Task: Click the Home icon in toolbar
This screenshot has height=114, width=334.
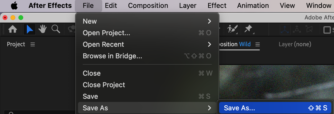Action: pyautogui.click(x=13, y=29)
